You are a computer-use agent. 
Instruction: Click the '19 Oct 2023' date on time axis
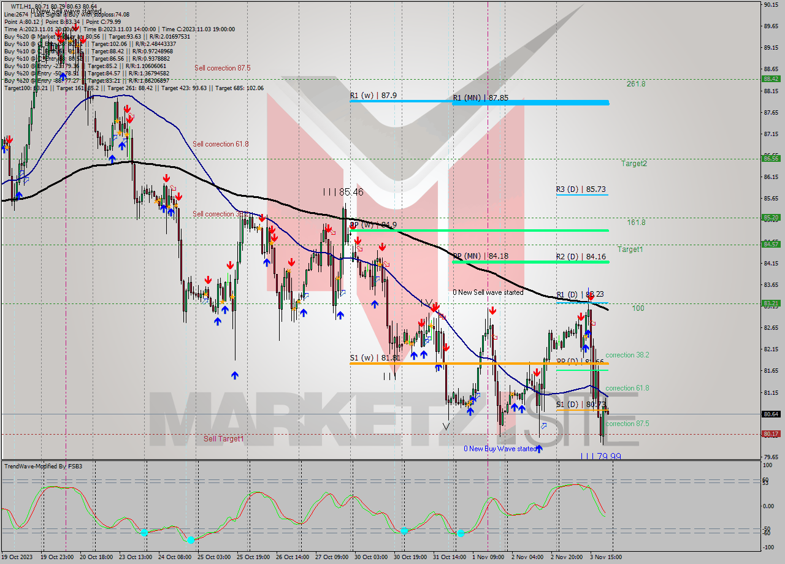(17, 557)
